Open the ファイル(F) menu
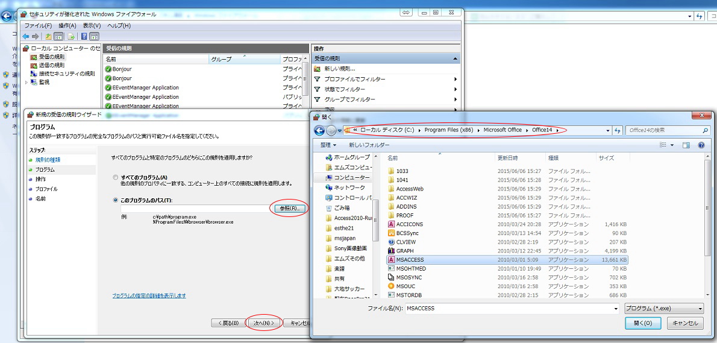 38,25
